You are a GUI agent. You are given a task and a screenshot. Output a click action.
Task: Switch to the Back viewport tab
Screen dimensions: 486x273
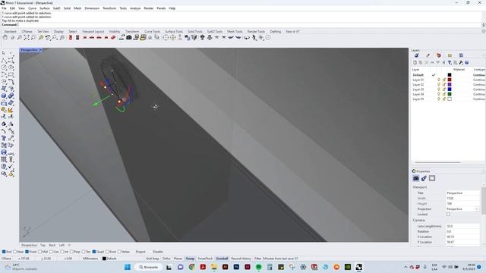(x=52, y=245)
